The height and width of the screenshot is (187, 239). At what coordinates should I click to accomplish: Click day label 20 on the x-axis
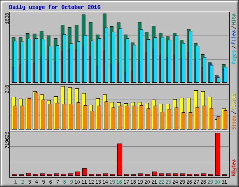147,182
